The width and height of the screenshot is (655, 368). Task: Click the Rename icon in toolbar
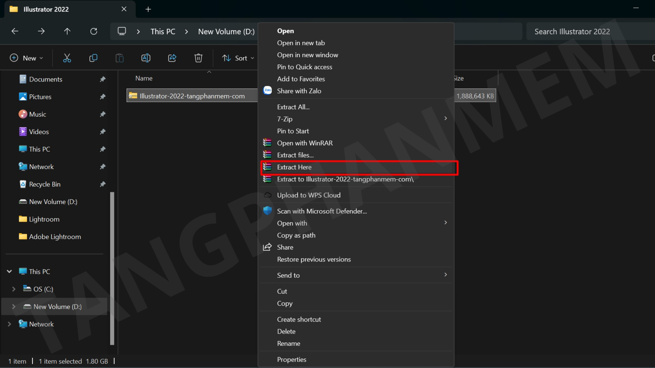[x=146, y=58]
